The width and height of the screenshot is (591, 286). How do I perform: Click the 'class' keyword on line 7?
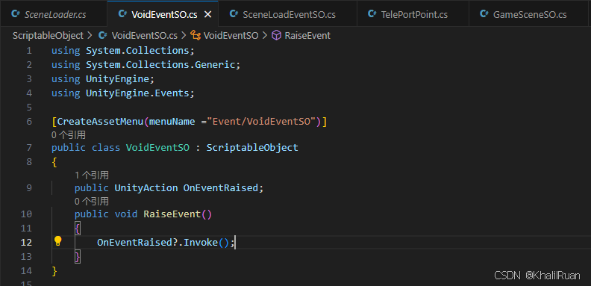tap(106, 148)
